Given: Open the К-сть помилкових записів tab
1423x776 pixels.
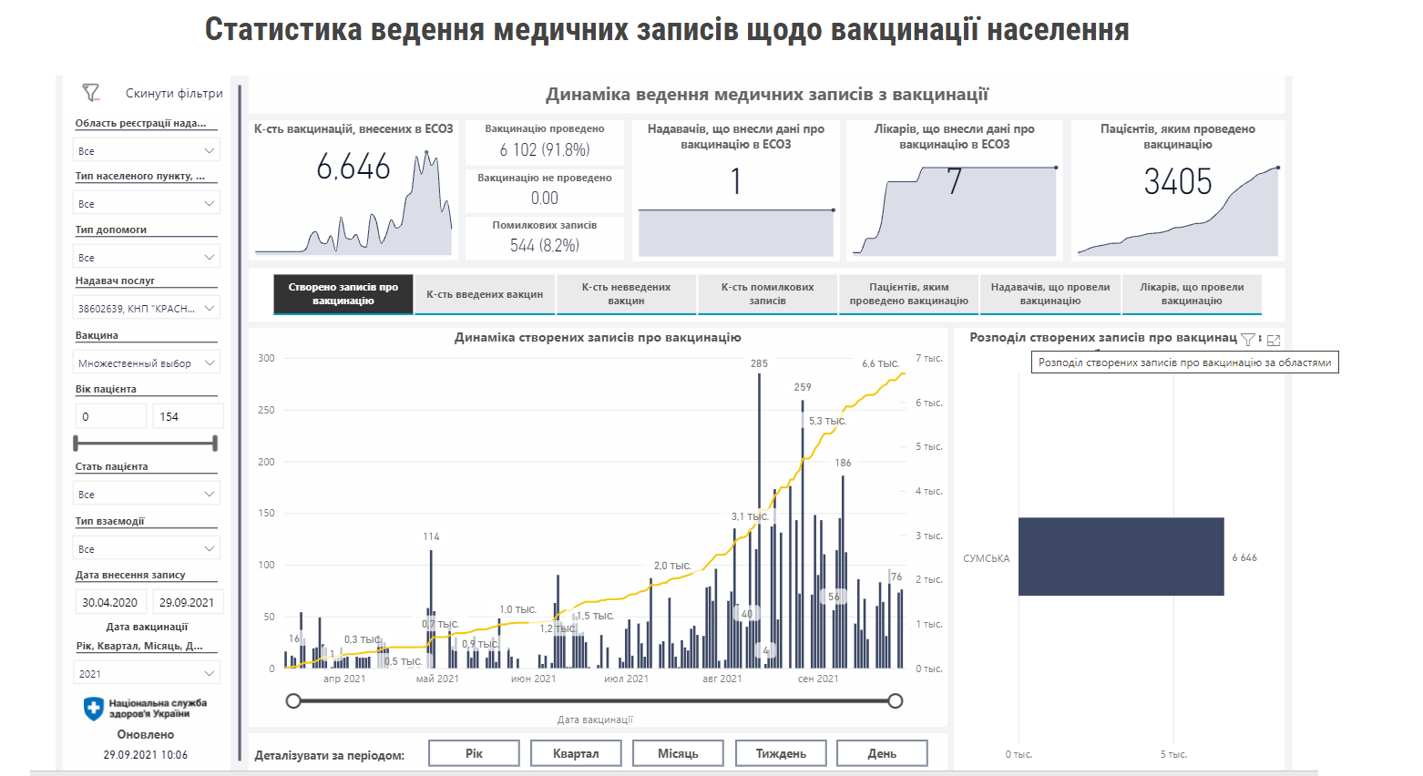Looking at the screenshot, I should (x=767, y=293).
